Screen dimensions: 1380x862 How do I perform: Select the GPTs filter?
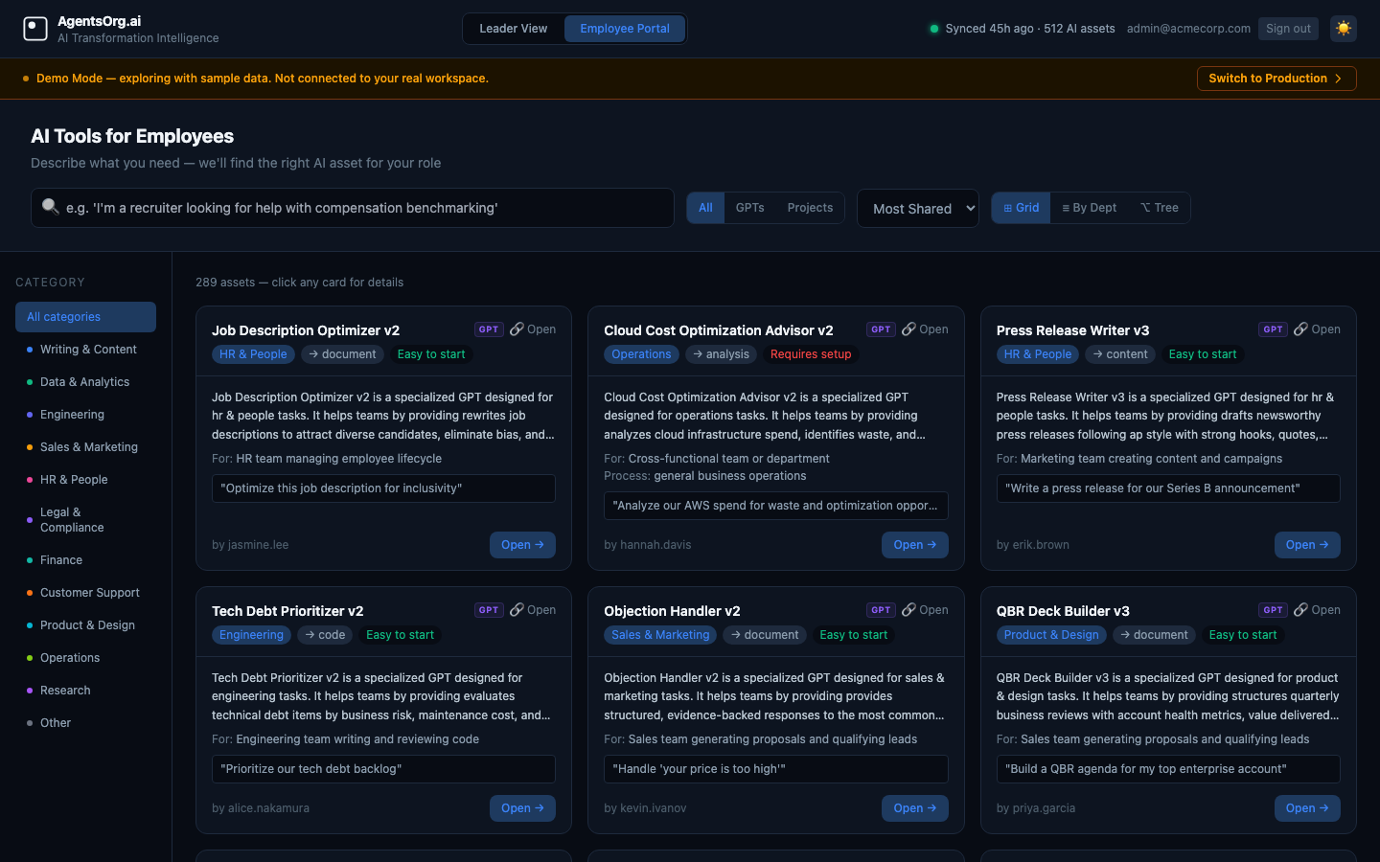749,207
